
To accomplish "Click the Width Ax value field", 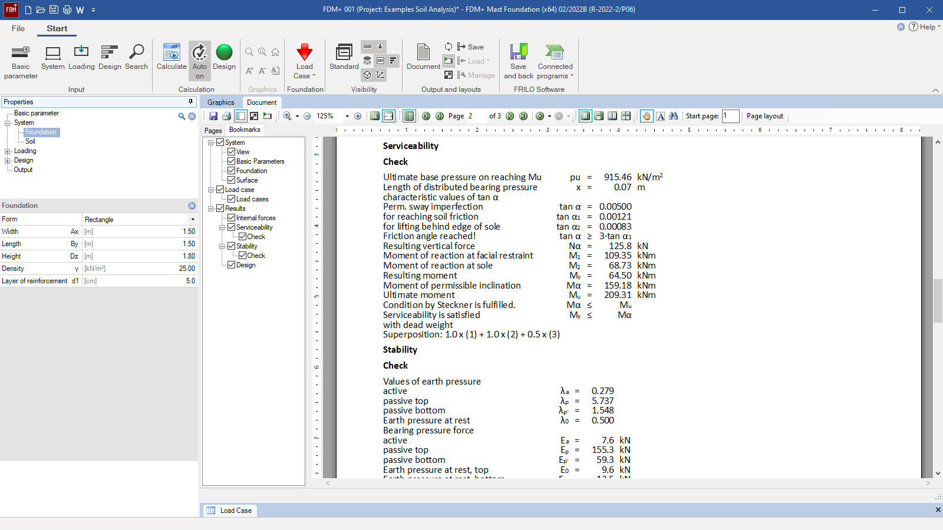I will coord(139,231).
